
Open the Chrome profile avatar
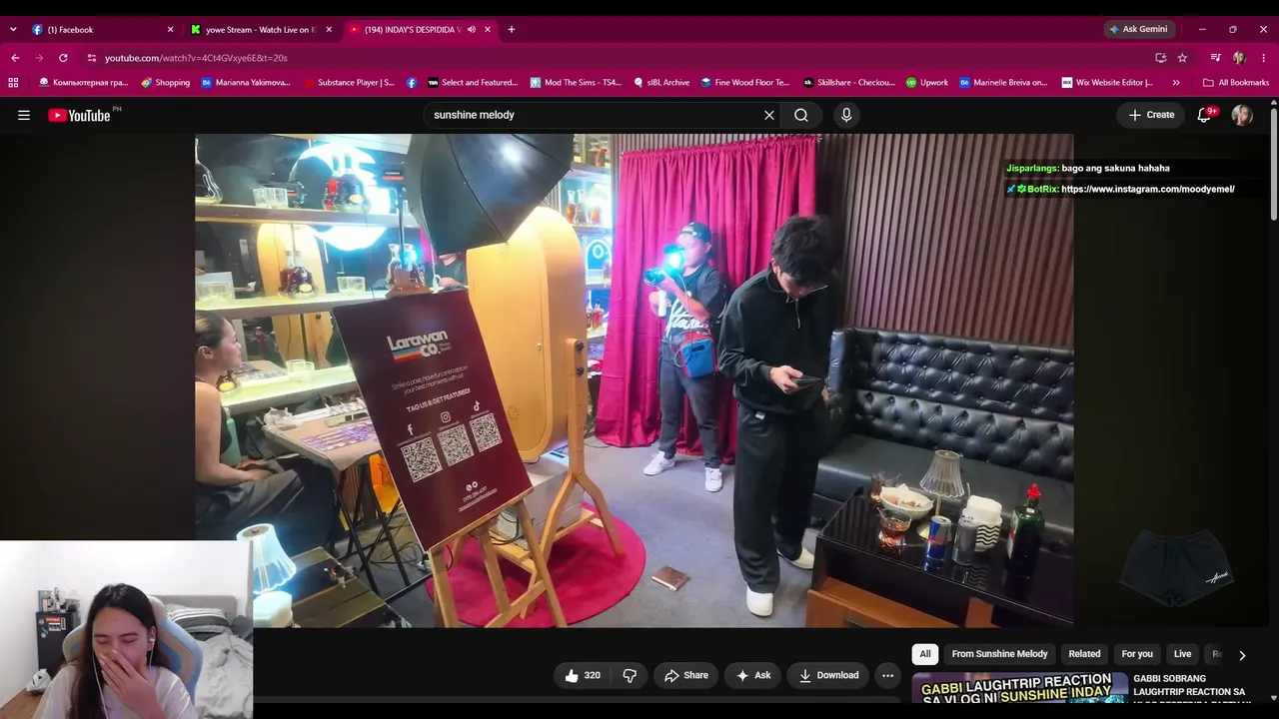coord(1239,58)
